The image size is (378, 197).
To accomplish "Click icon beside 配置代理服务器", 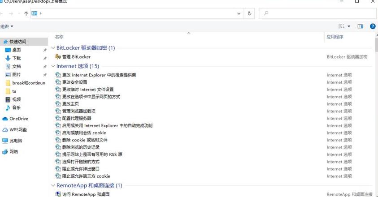I will (x=58, y=118).
